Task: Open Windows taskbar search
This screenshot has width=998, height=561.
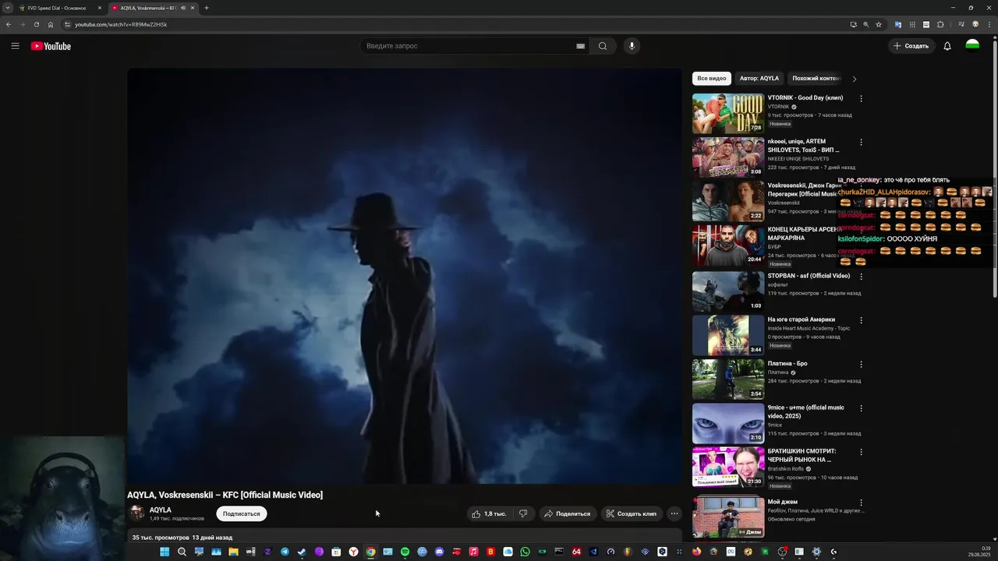Action: (182, 552)
